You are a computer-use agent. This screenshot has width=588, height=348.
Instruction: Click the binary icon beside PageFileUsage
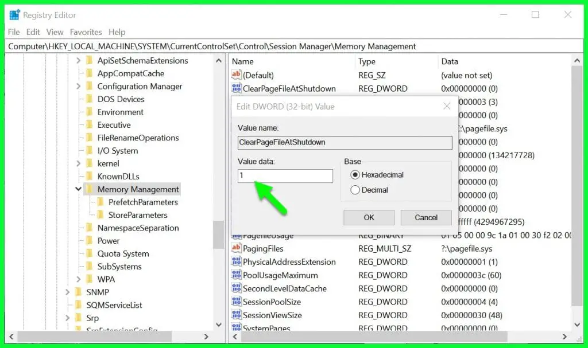pos(237,235)
